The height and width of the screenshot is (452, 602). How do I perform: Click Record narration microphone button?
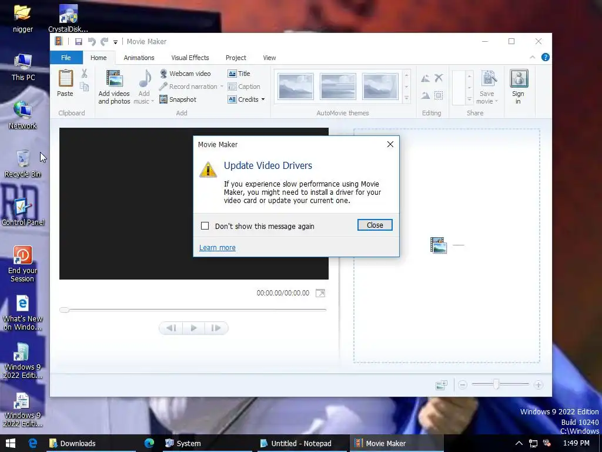click(x=188, y=87)
